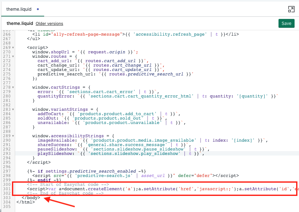Viewport: 299px width, 212px height.
Task: Collapse window.accessibilityStrings at line 289
Action: [13, 136]
